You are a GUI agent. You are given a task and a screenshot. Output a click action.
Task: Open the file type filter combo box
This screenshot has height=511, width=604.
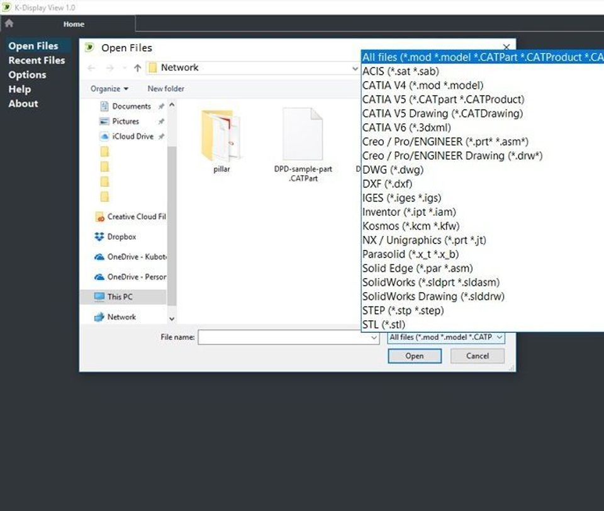tap(445, 337)
